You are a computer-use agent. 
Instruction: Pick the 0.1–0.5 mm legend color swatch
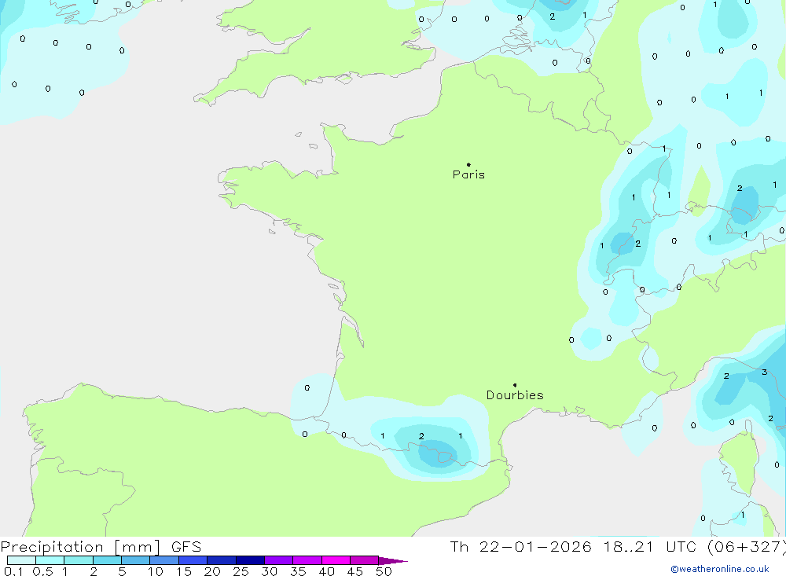[21, 560]
